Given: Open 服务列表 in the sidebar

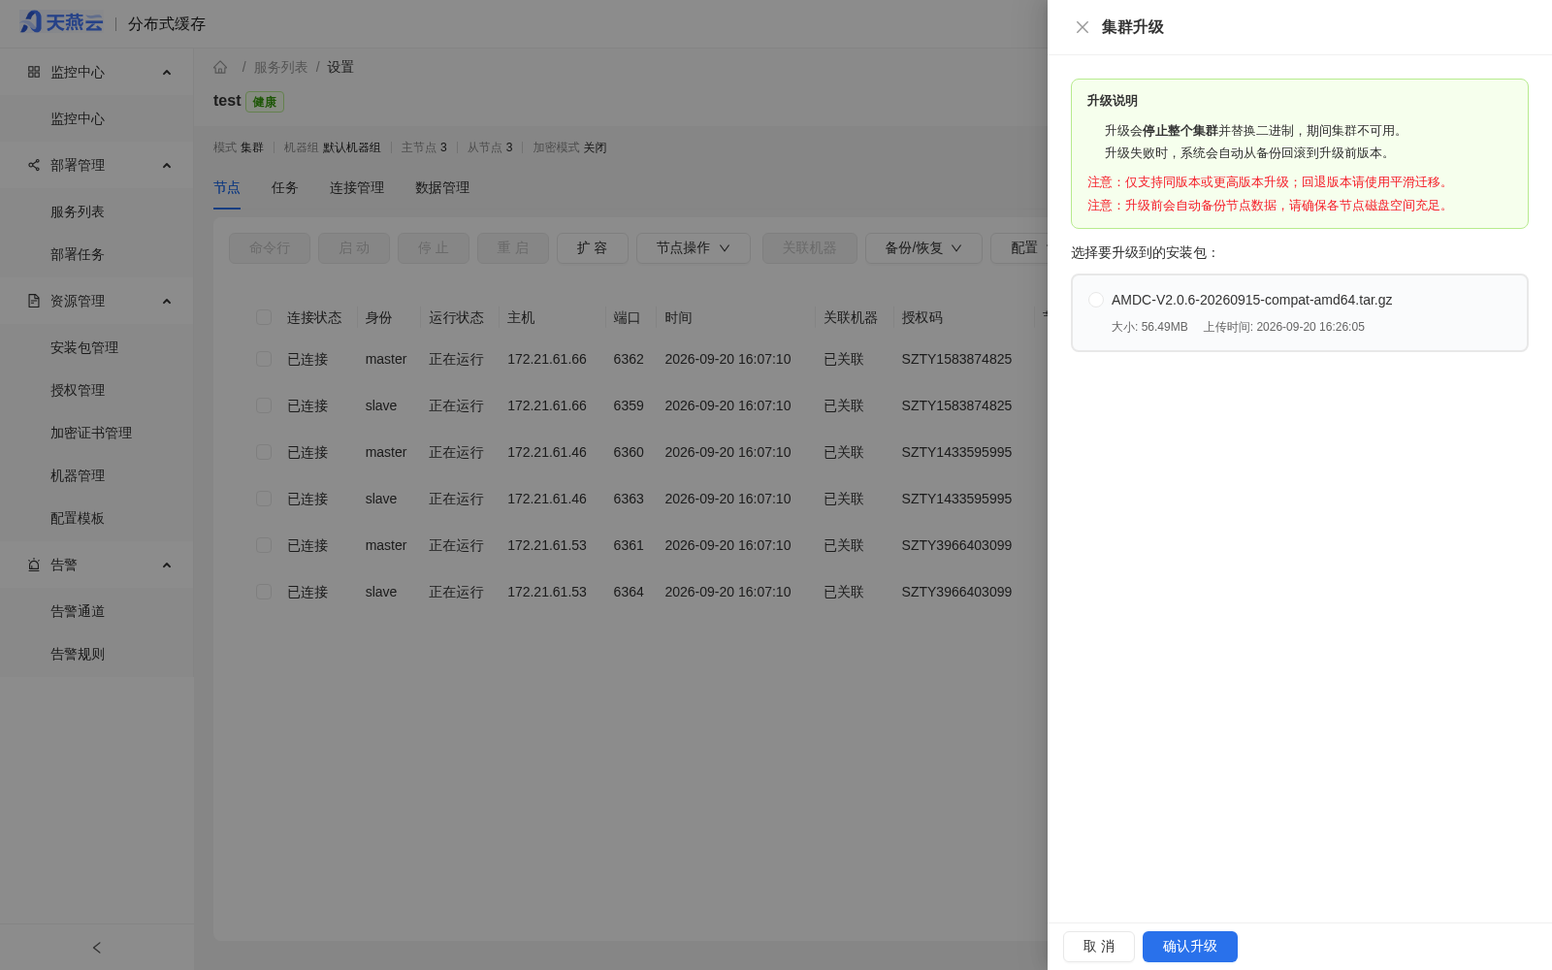Looking at the screenshot, I should click(x=97, y=211).
